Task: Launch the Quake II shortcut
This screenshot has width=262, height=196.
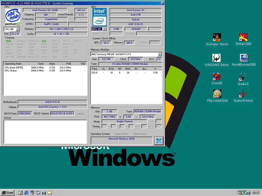Action: (x=243, y=79)
